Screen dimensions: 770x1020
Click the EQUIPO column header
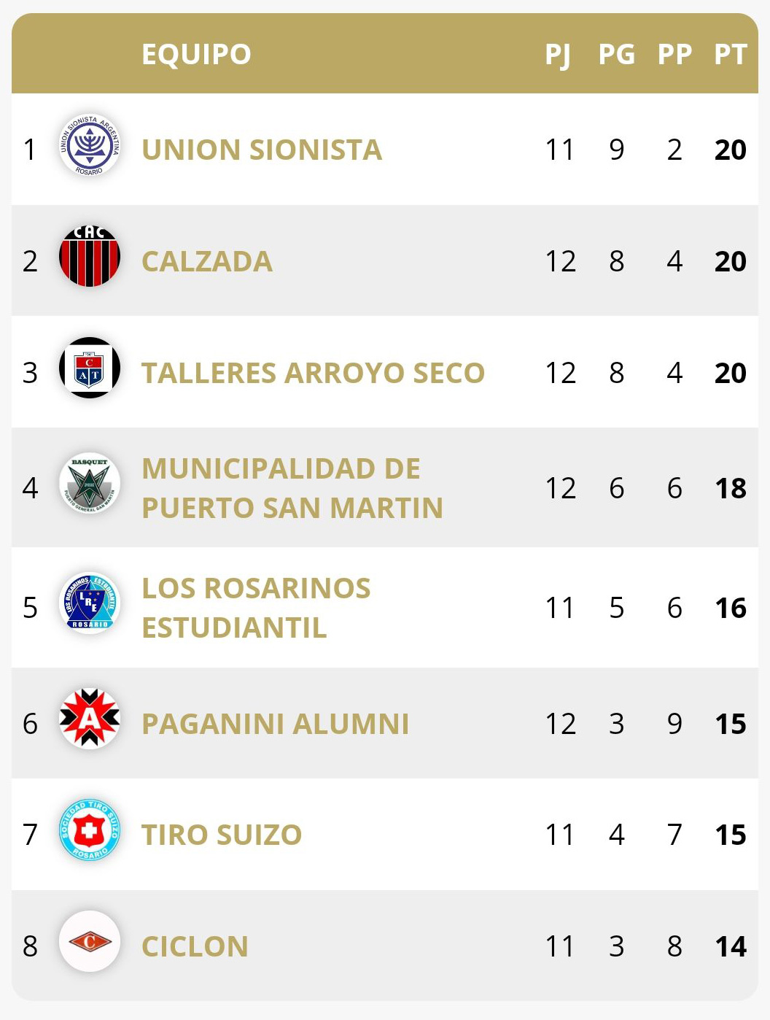click(196, 54)
